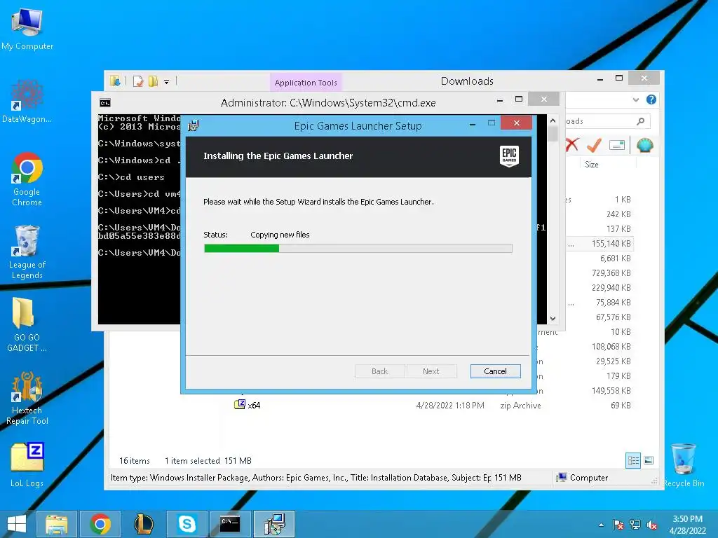Screen dimensions: 718x538
Task: Click cmd window system menu icon
Action: tap(105, 103)
